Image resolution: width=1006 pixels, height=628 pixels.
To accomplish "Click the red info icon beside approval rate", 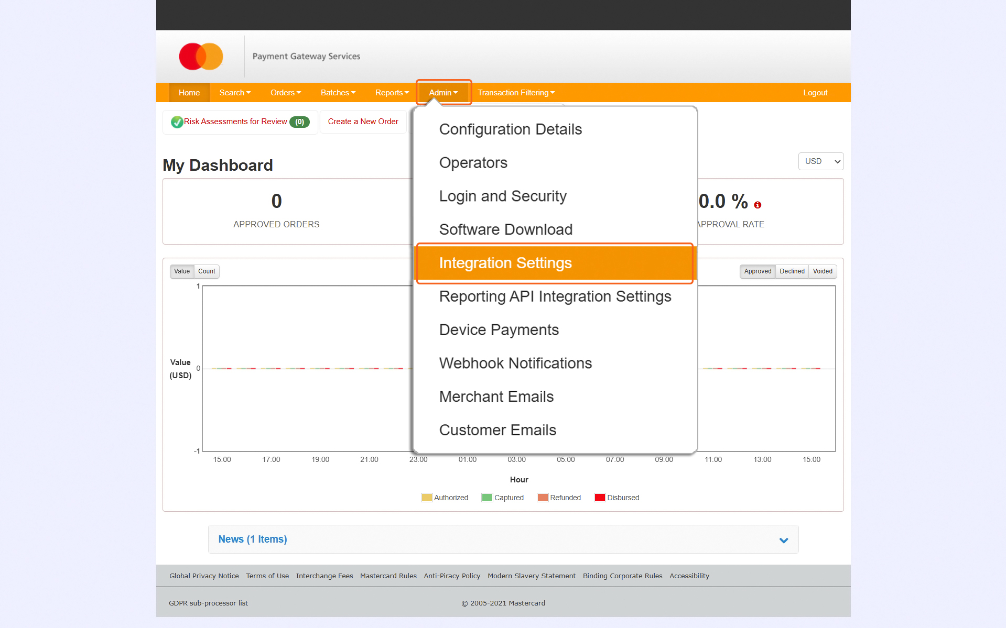I will pos(758,205).
